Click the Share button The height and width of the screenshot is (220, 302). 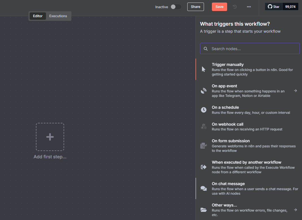pos(195,7)
